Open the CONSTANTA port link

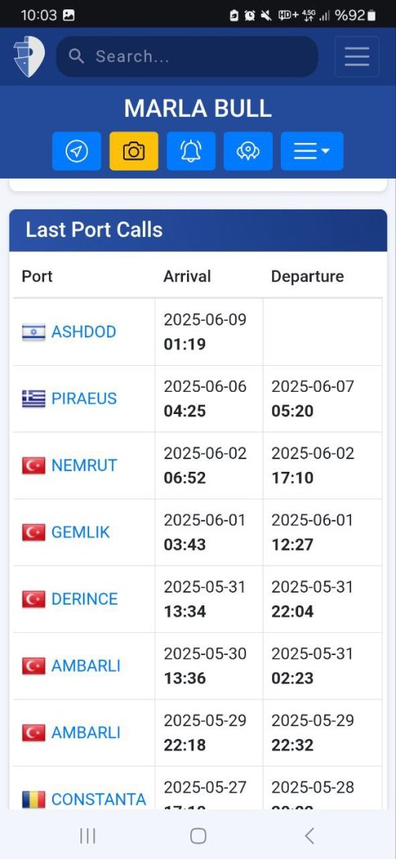[99, 800]
